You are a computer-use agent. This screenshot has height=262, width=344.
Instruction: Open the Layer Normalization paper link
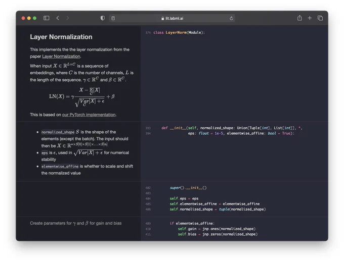[61, 56]
